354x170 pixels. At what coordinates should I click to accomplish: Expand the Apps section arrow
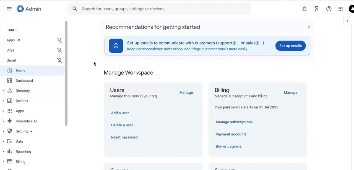3,111
